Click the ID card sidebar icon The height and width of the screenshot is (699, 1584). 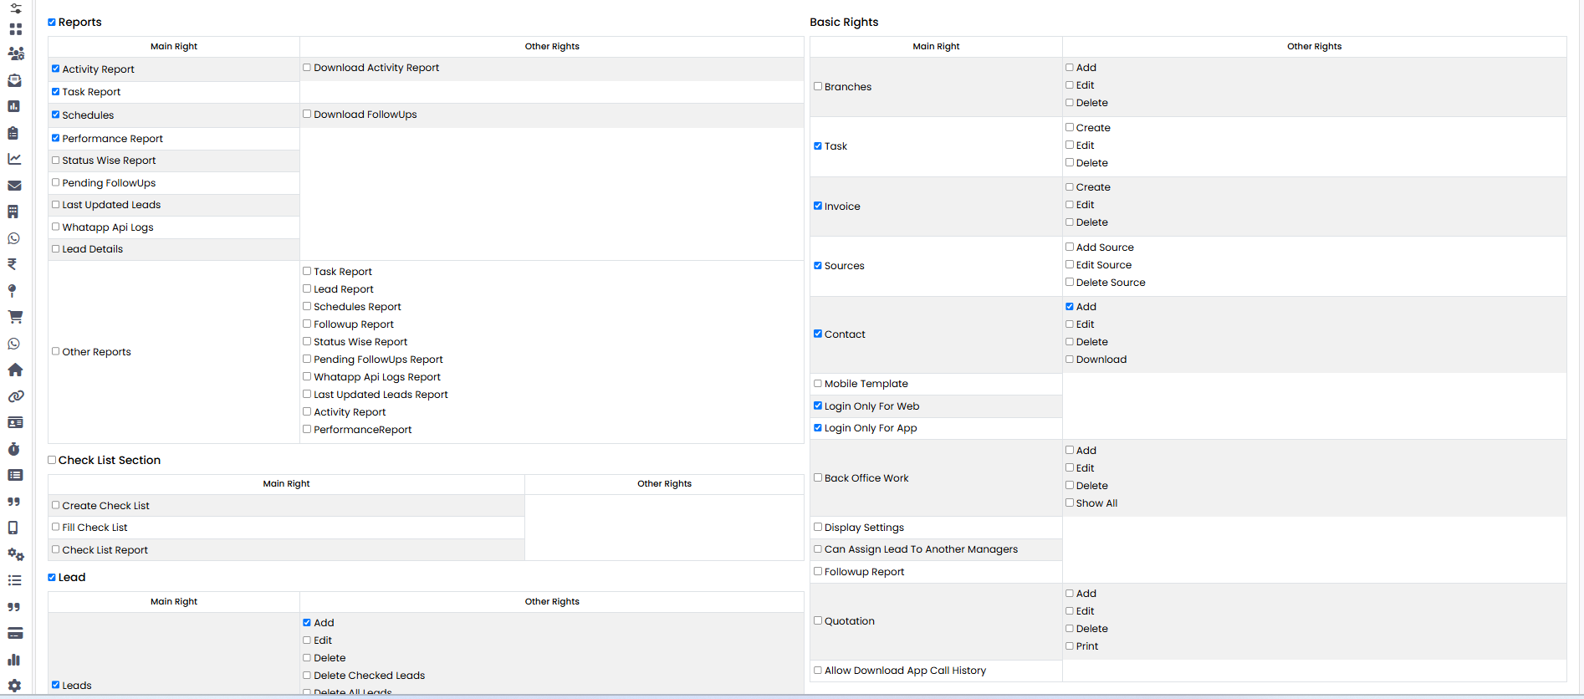(x=14, y=423)
